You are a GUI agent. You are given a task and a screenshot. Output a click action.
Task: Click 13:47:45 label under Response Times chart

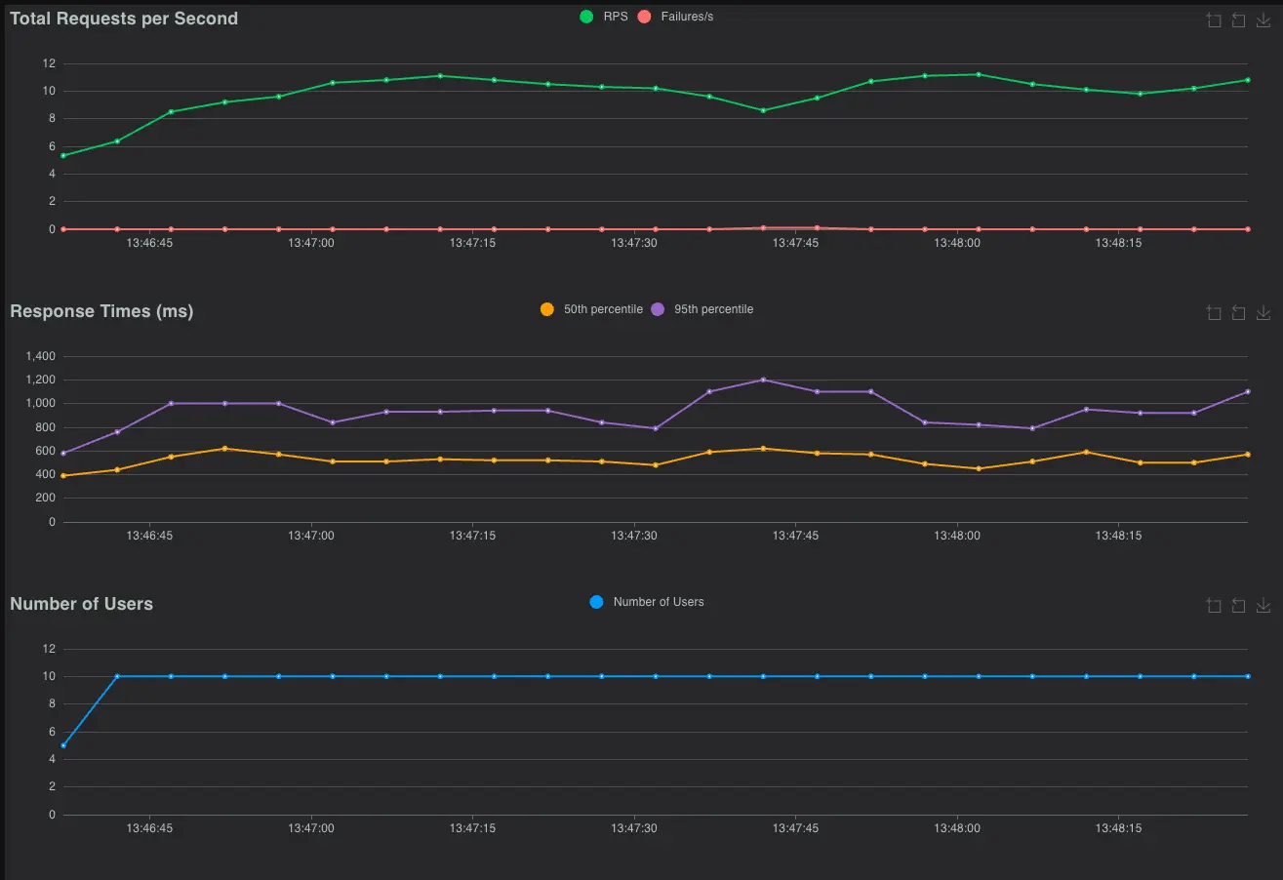795,536
